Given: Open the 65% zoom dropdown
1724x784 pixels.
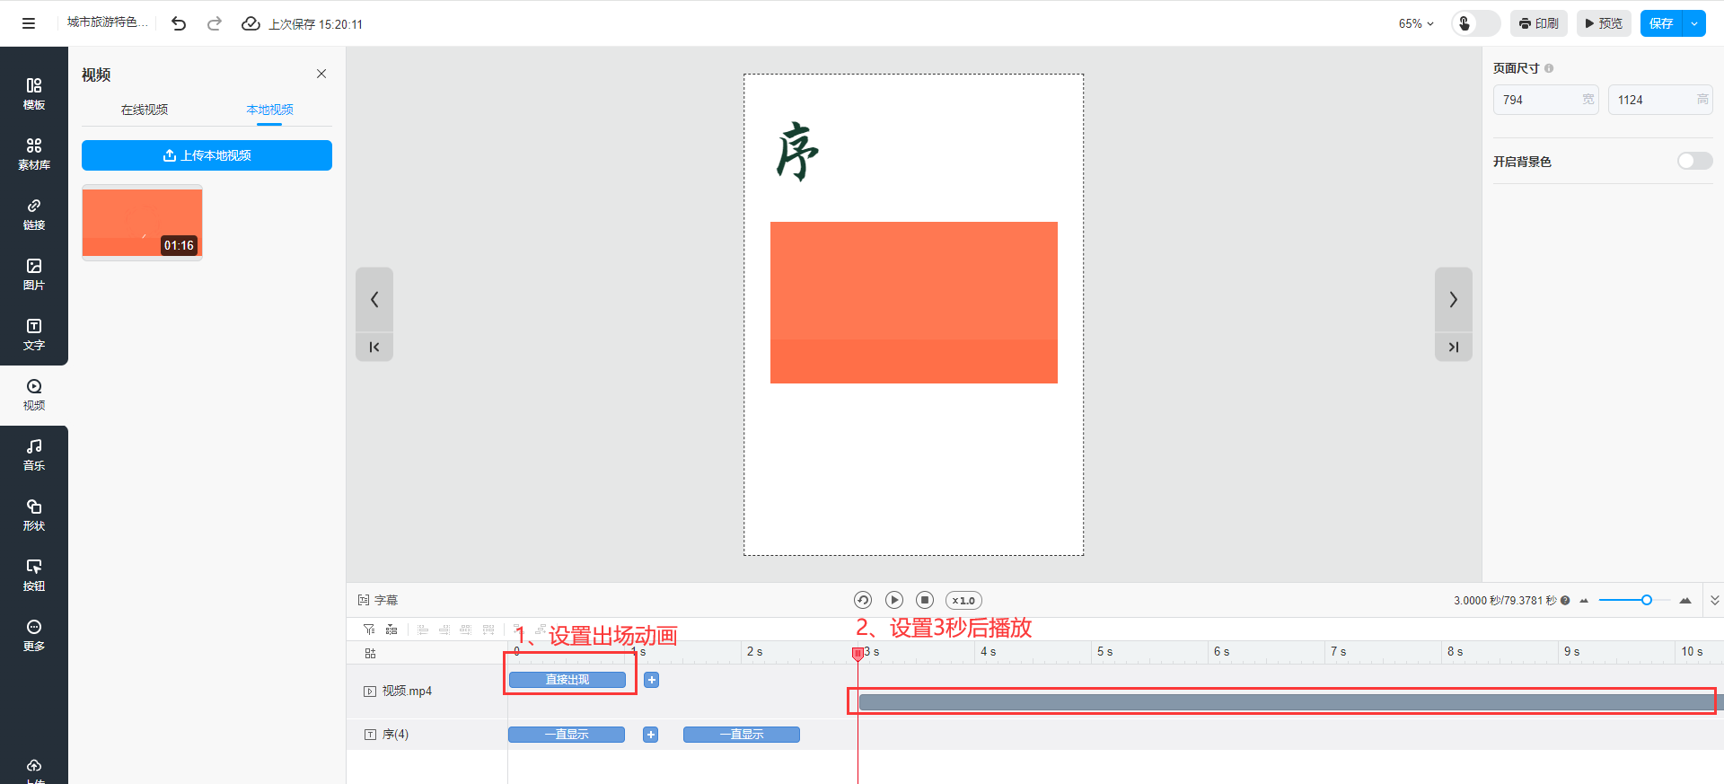Looking at the screenshot, I should pos(1416,24).
